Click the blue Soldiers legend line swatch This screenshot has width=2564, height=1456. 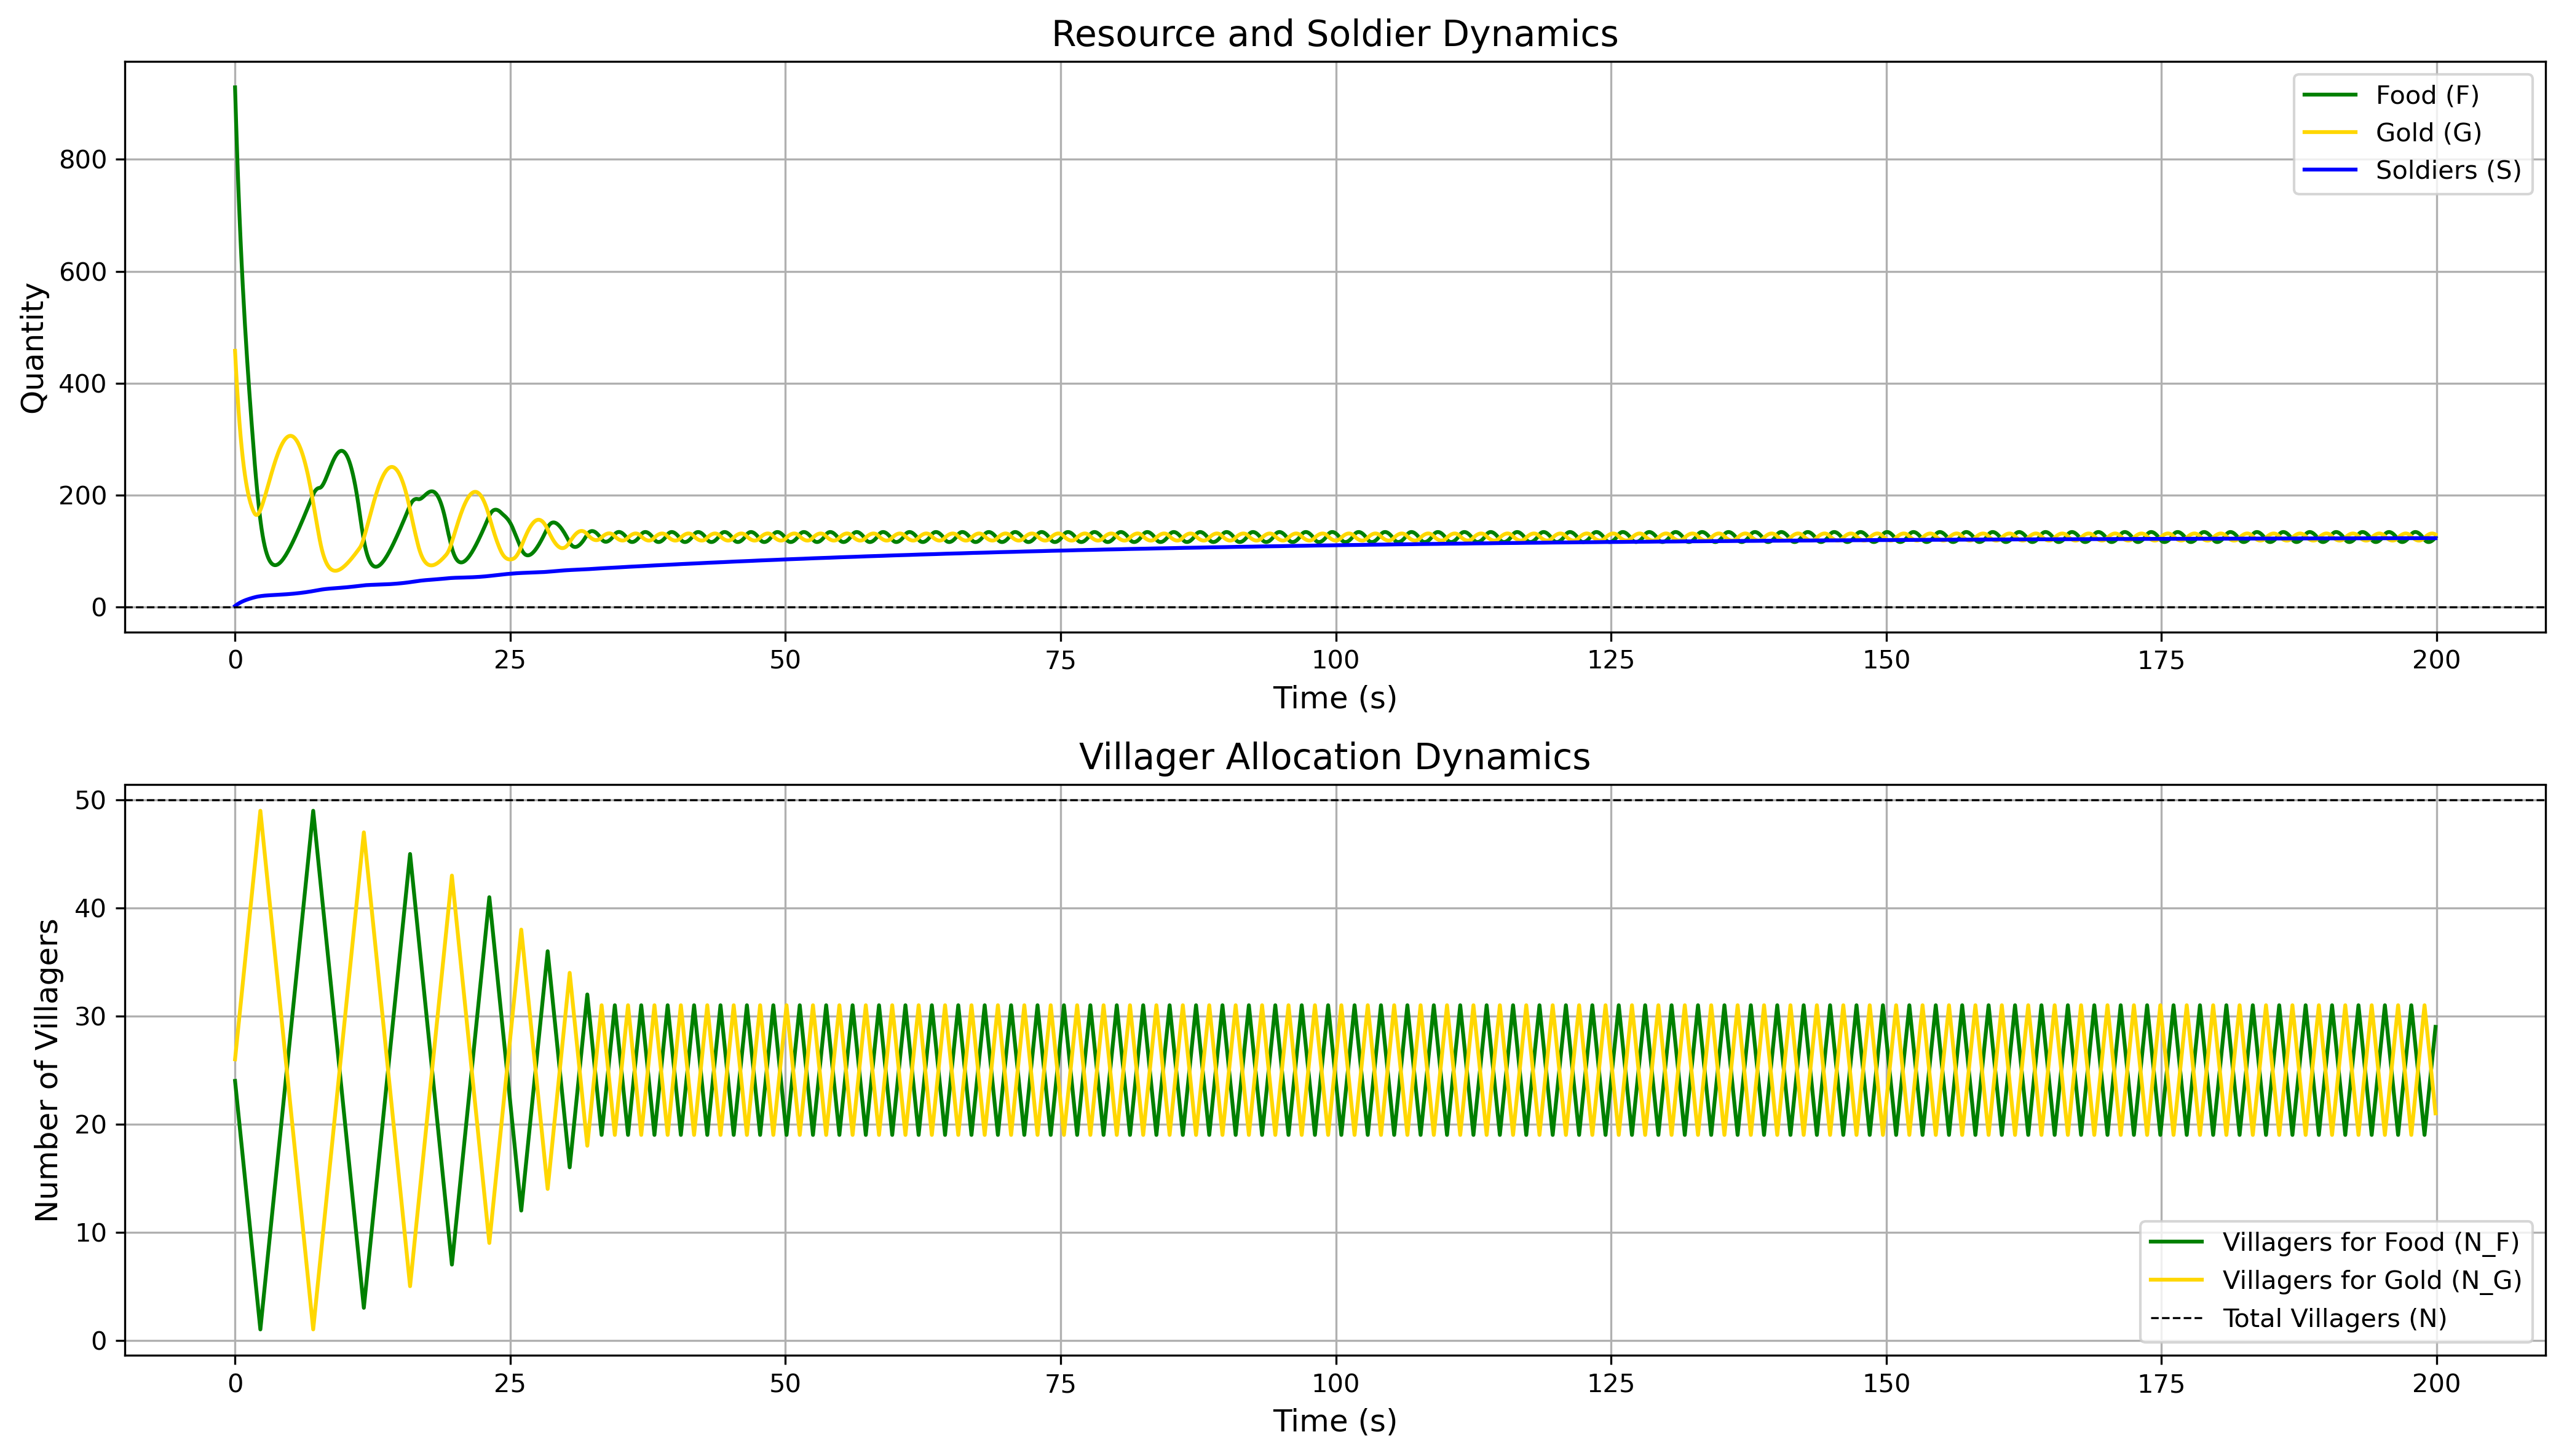click(2330, 170)
